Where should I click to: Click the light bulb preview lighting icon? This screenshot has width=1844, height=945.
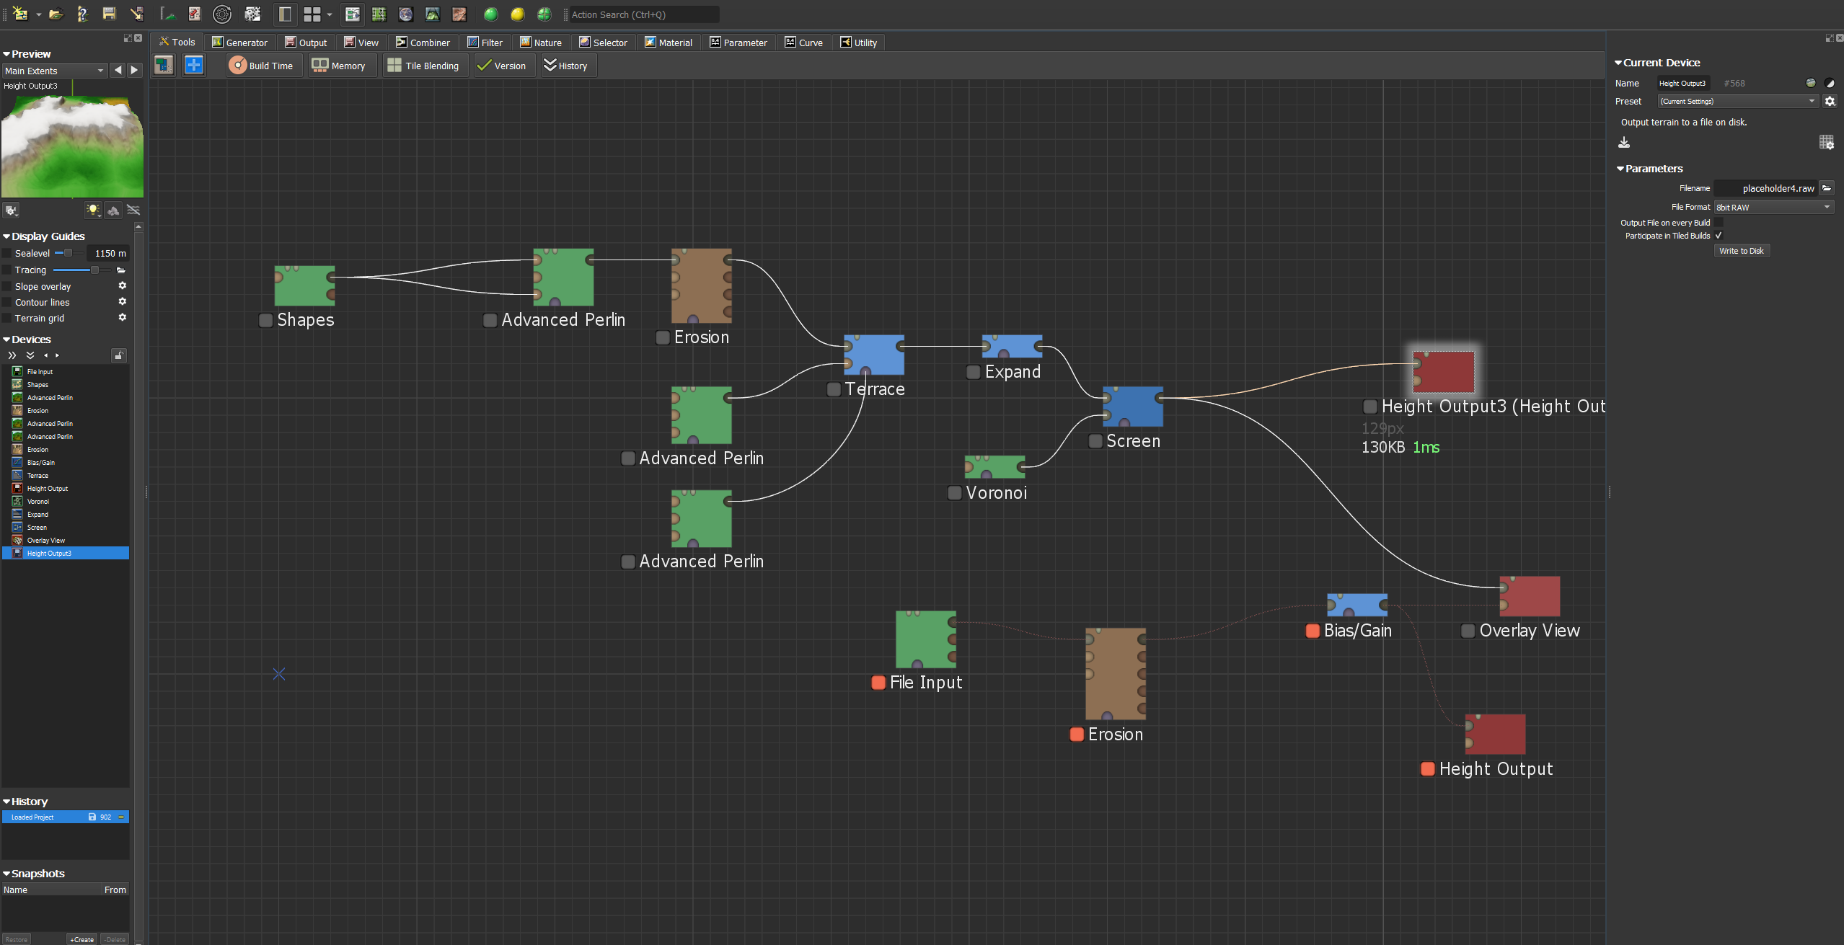click(x=93, y=210)
